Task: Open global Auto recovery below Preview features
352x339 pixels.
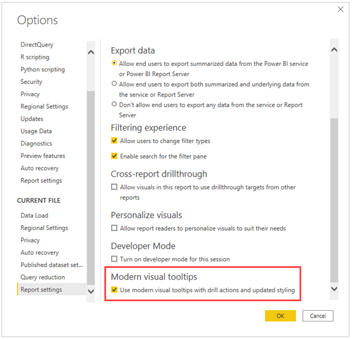Action: 39,168
